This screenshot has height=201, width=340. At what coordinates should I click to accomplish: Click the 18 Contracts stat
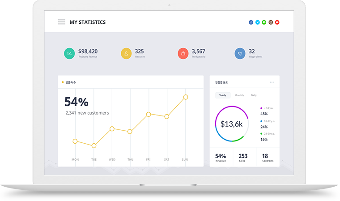[x=268, y=158]
